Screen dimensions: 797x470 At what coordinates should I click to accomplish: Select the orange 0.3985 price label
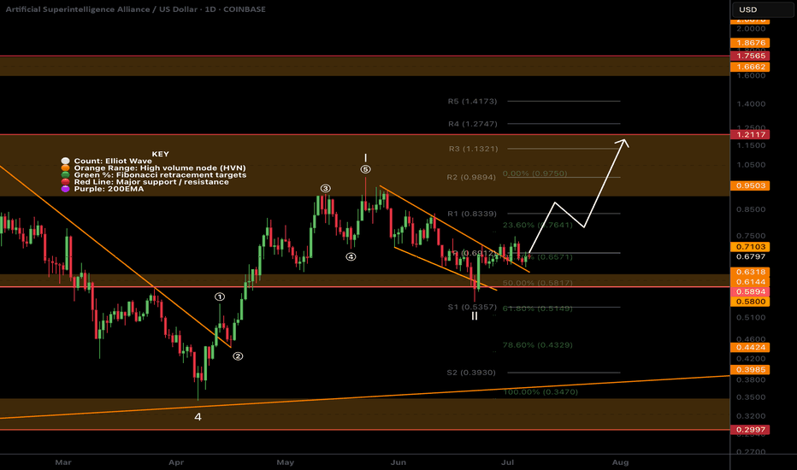coord(750,370)
